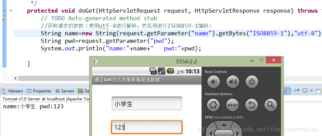This screenshot has width=322, height=136.
Task: Click the display selected console icon
Action: click(306, 90)
